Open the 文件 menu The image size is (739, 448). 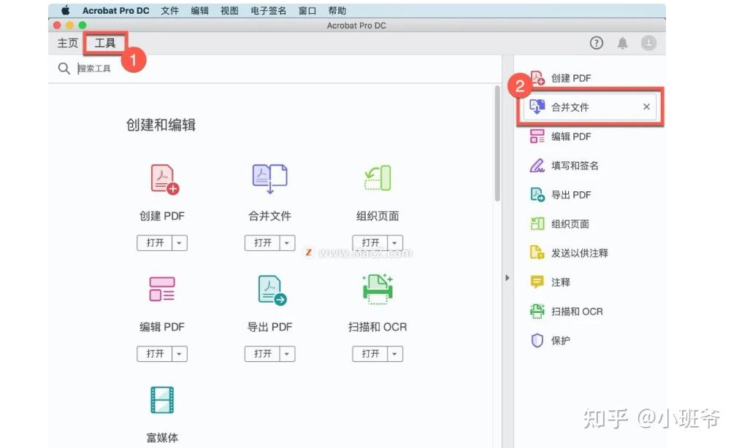169,10
